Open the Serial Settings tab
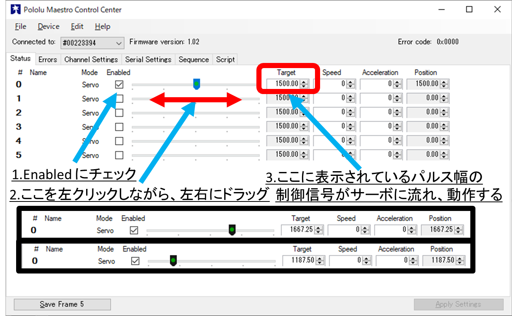 pos(148,59)
